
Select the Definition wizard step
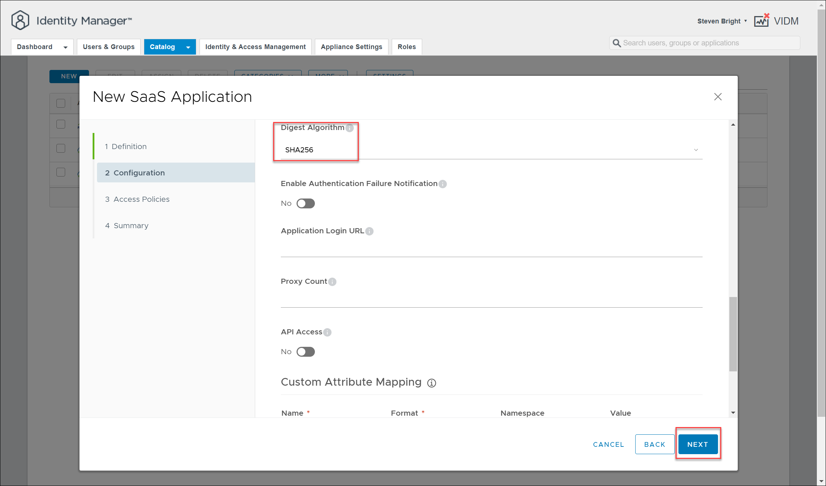click(x=129, y=146)
